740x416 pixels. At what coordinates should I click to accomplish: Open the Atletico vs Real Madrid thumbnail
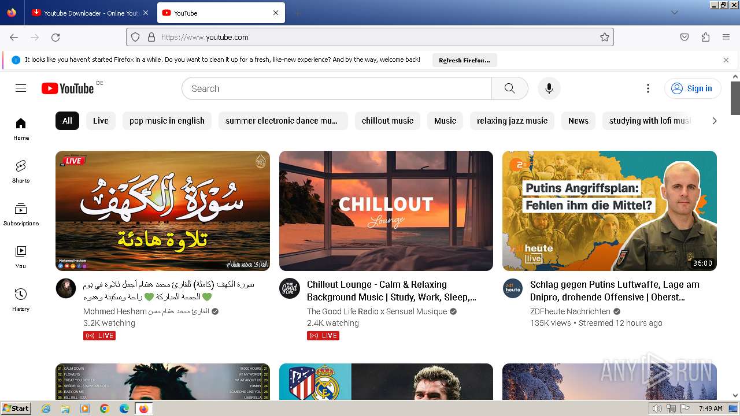[386, 381]
